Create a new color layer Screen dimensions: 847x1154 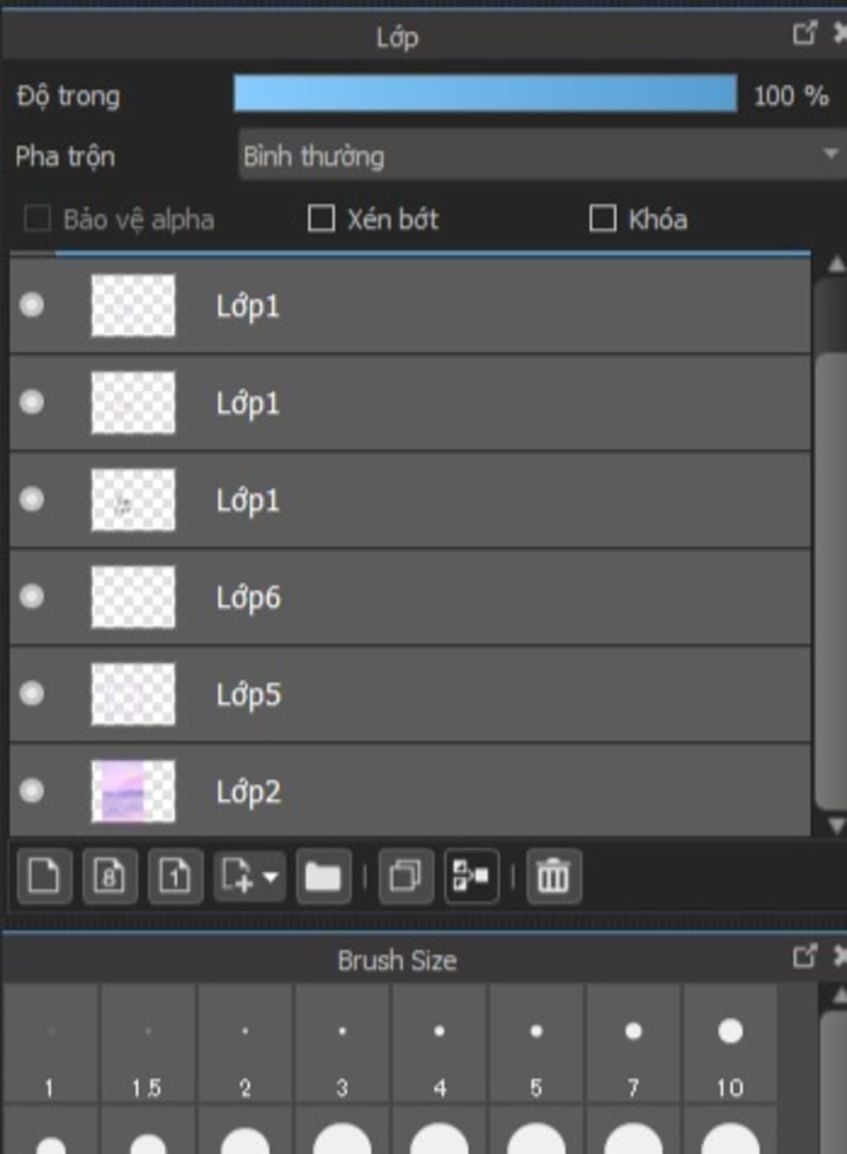(44, 876)
